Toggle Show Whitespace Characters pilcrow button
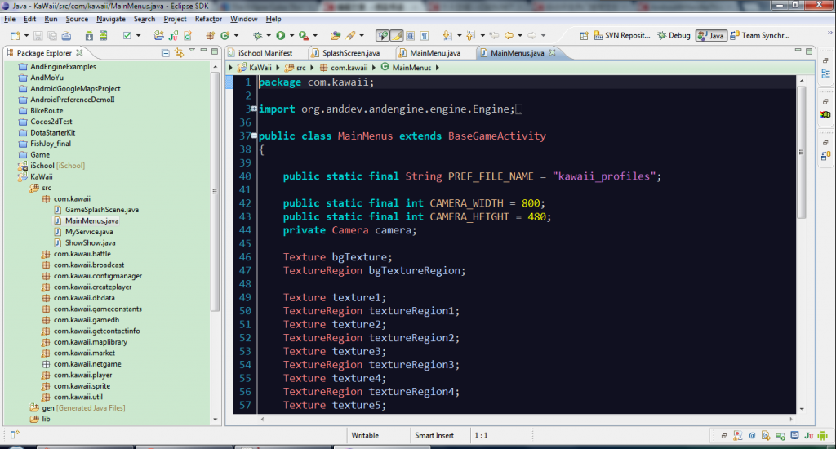Image resolution: width=836 pixels, height=449 pixels. coord(425,36)
